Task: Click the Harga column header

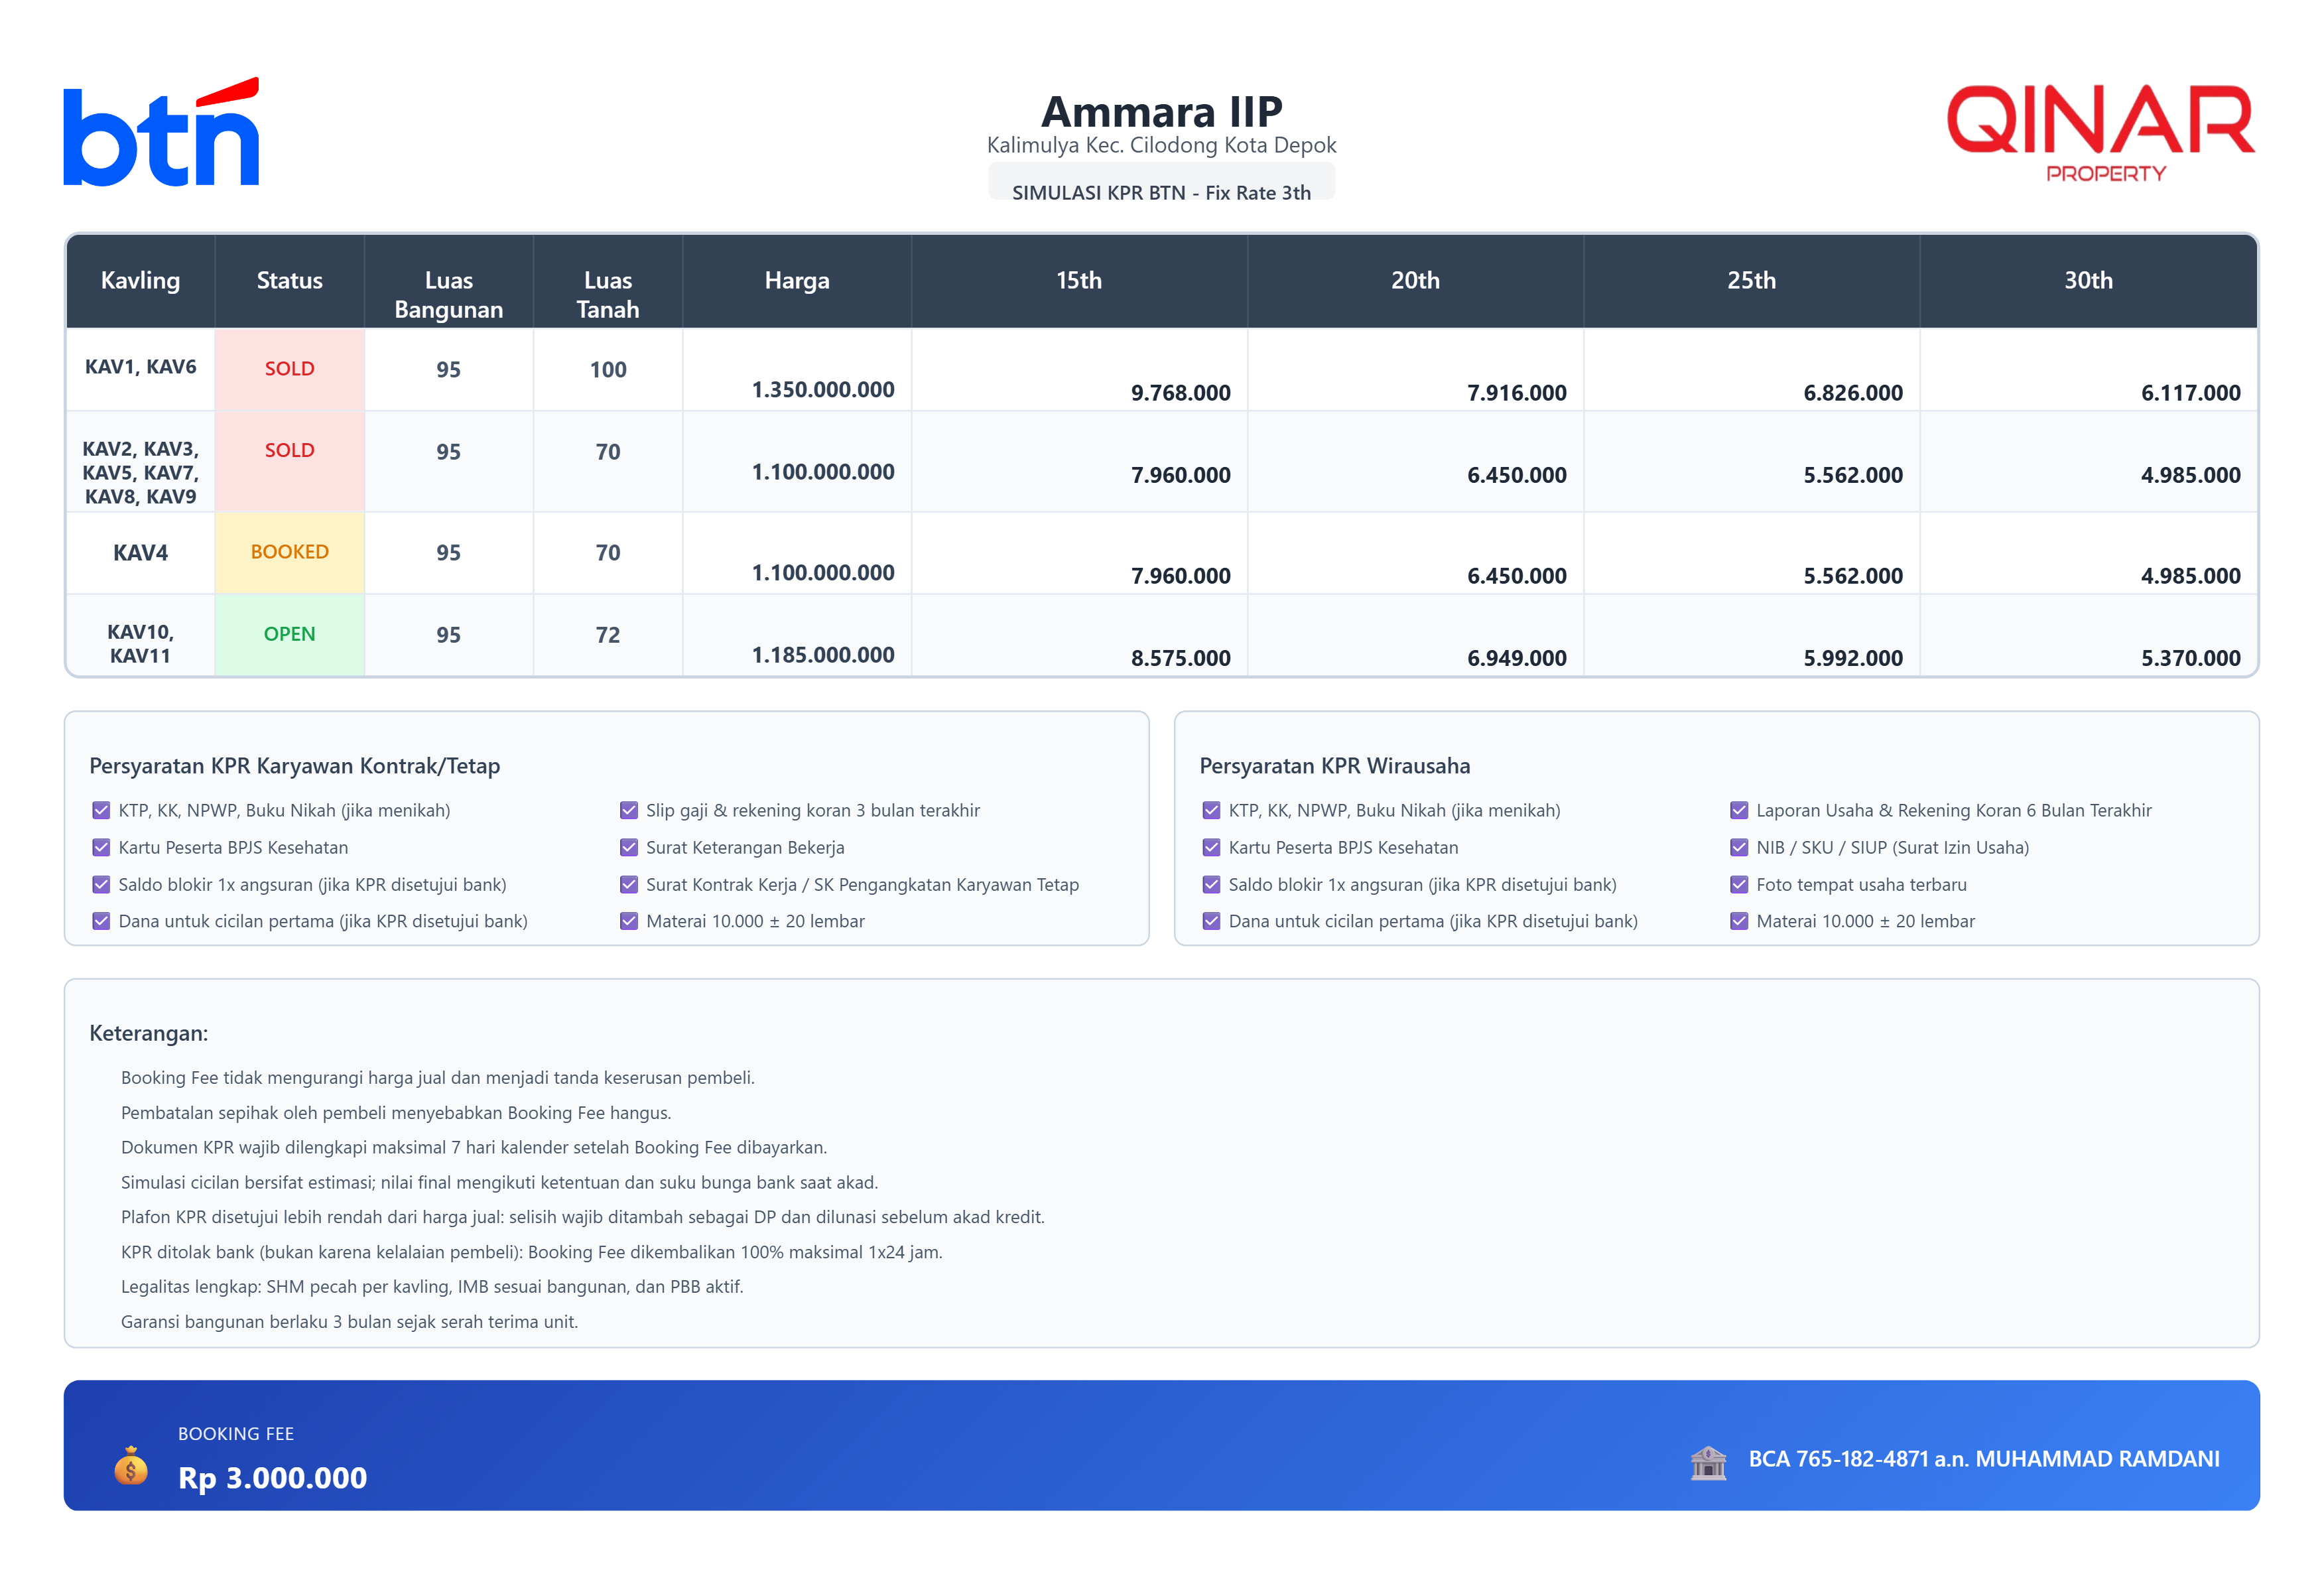Action: click(x=797, y=280)
